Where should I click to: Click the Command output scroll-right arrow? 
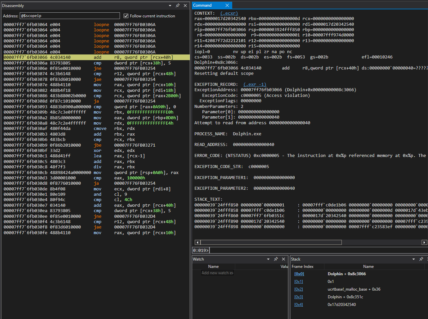424,243
